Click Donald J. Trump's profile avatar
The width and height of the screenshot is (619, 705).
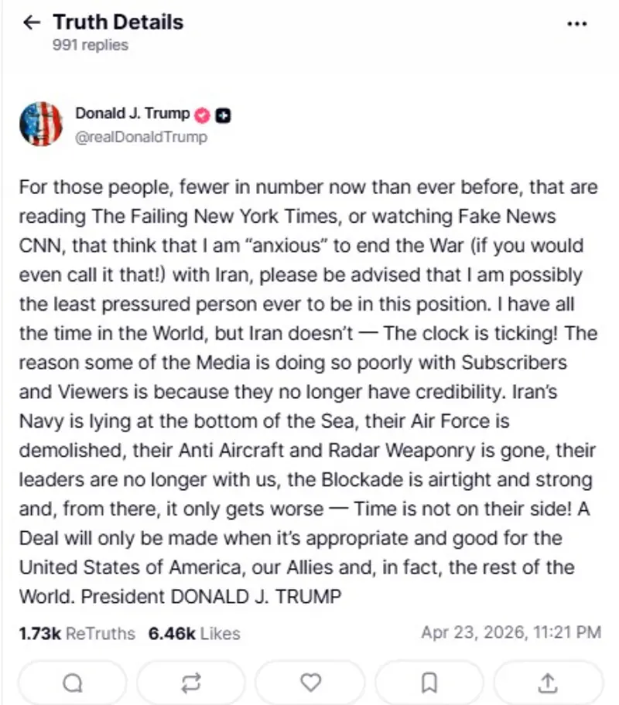[40, 124]
